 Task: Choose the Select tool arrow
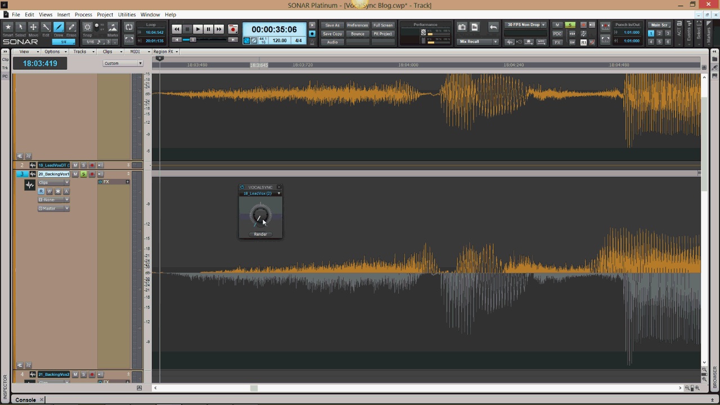[x=20, y=27]
